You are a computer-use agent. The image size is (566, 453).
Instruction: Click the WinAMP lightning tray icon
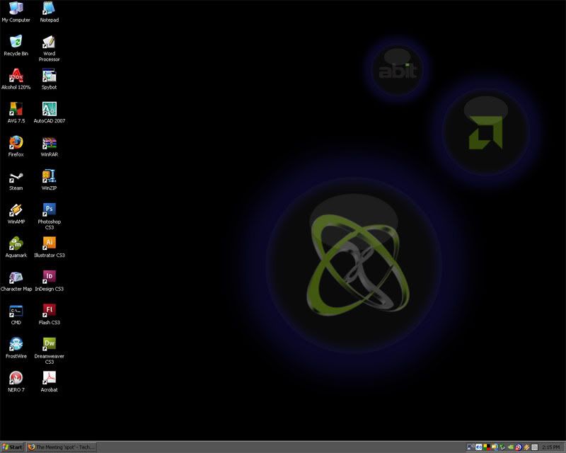tap(526, 447)
